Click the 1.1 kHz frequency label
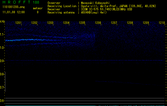 (x=2, y=34)
